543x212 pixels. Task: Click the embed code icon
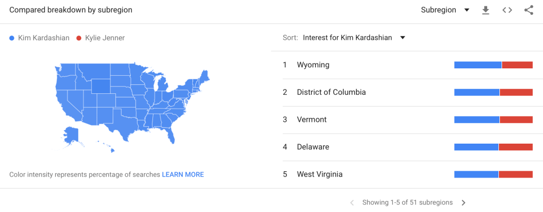click(507, 10)
